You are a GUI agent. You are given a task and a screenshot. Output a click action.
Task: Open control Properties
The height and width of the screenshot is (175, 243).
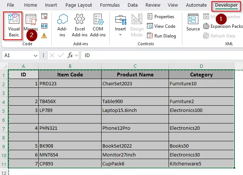click(161, 17)
